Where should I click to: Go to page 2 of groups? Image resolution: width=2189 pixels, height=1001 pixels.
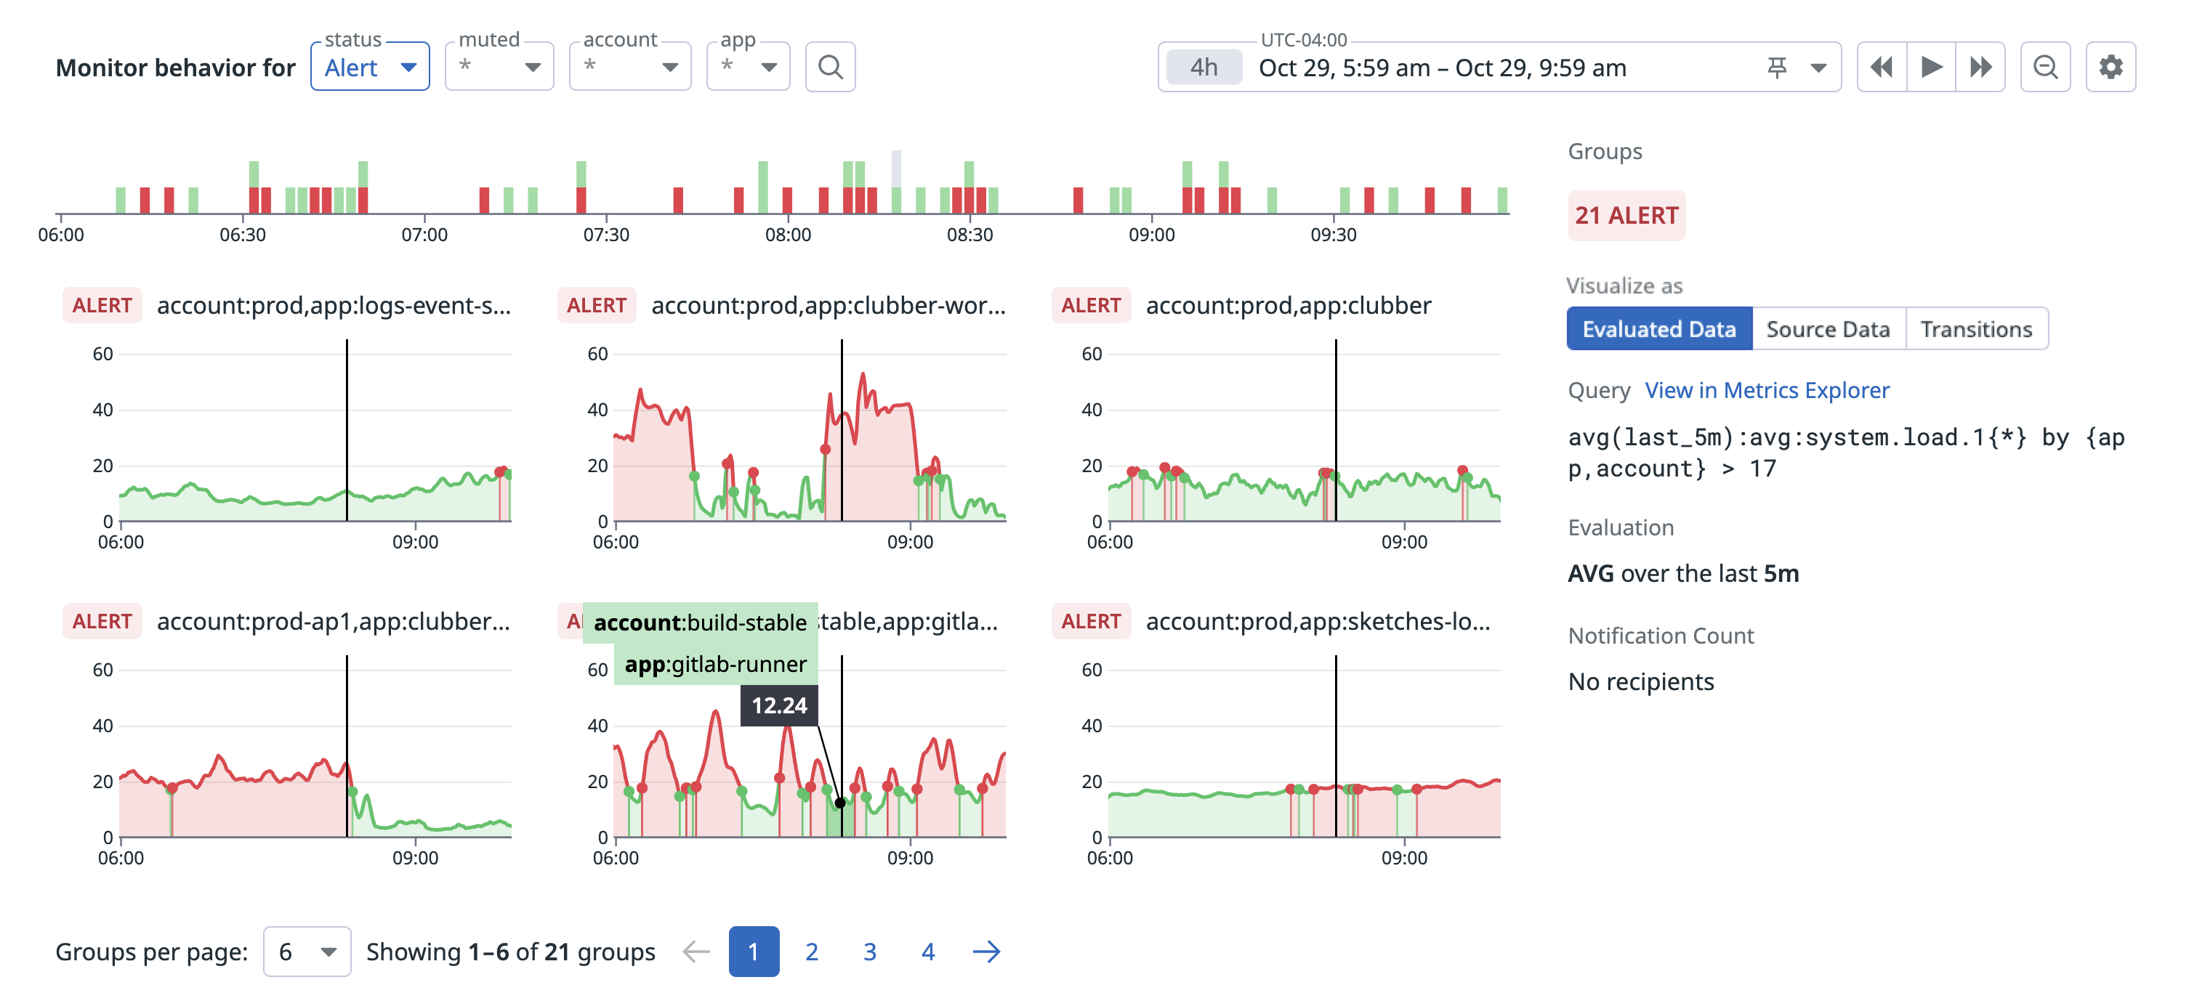pos(812,951)
